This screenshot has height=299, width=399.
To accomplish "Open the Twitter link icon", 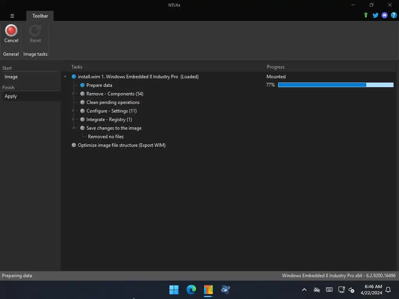I will [x=375, y=15].
